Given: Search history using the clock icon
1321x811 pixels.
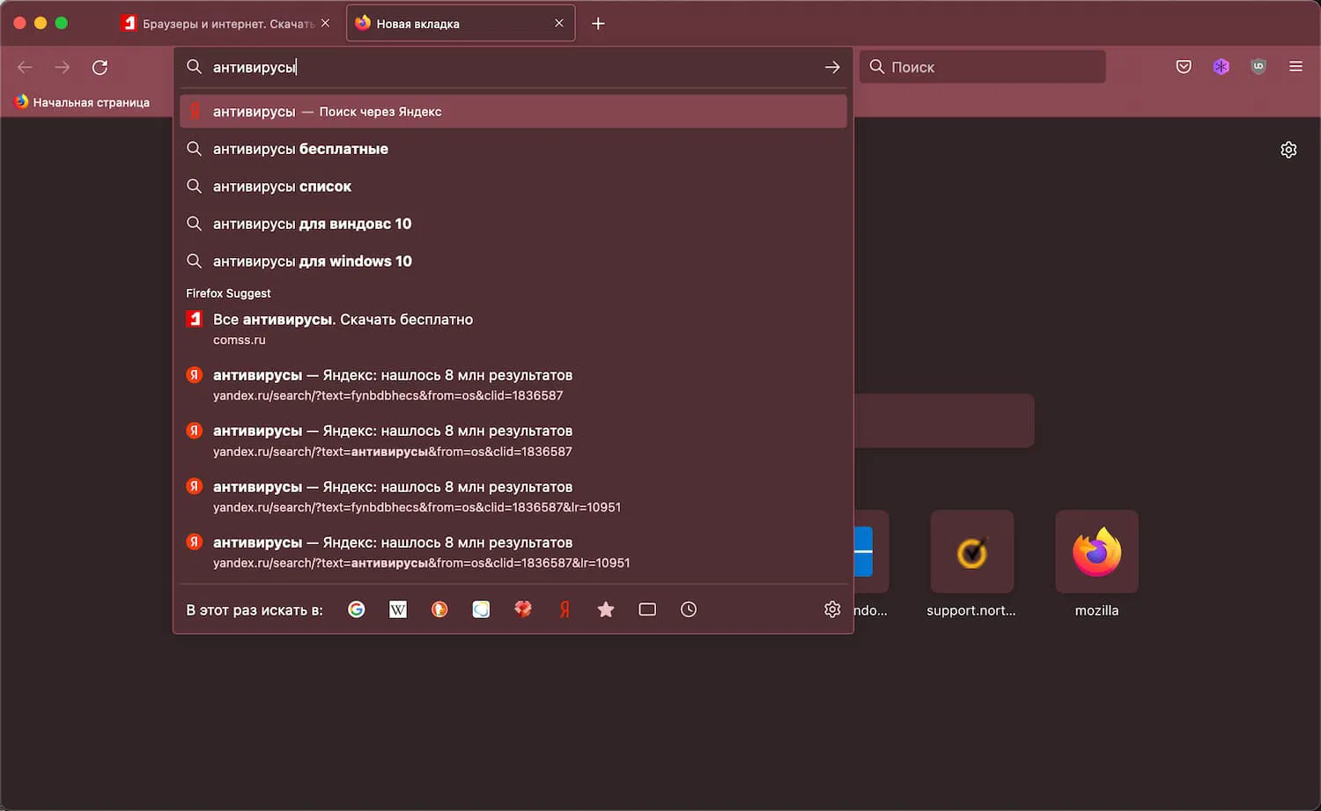Looking at the screenshot, I should click(x=689, y=609).
